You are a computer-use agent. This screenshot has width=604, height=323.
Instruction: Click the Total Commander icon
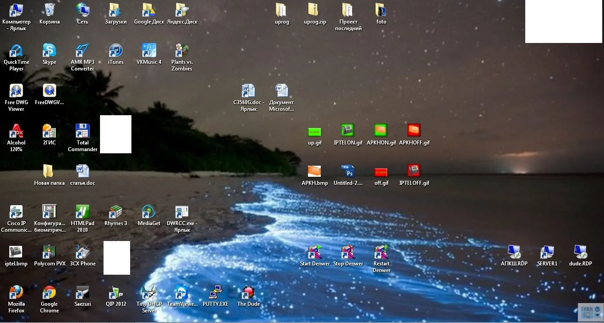[83, 138]
